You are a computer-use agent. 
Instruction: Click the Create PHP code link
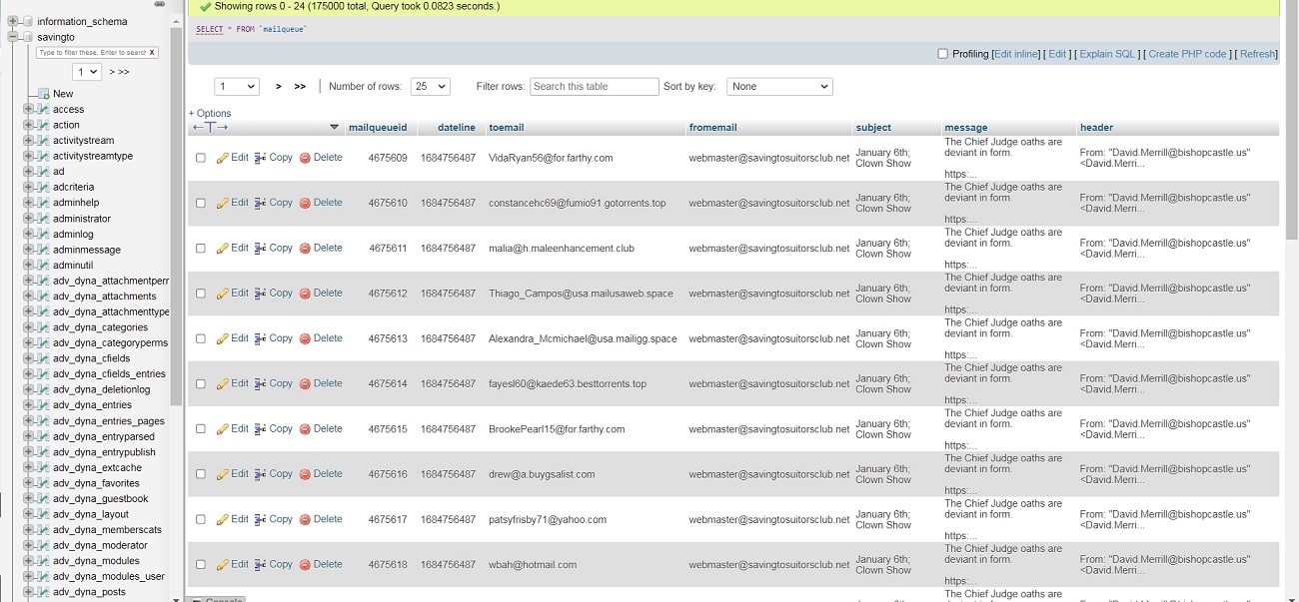[x=1187, y=54]
